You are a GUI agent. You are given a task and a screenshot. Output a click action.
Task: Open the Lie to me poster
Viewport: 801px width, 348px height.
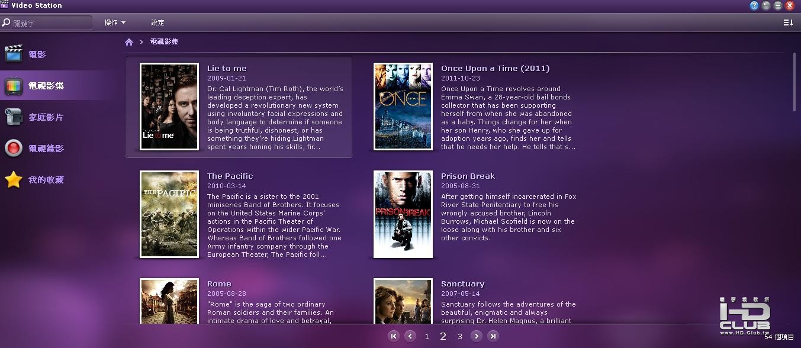169,107
